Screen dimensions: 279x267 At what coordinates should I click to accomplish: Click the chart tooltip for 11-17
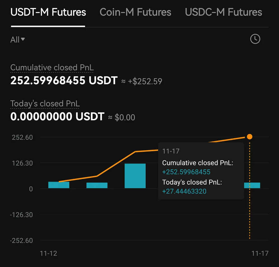(201, 171)
